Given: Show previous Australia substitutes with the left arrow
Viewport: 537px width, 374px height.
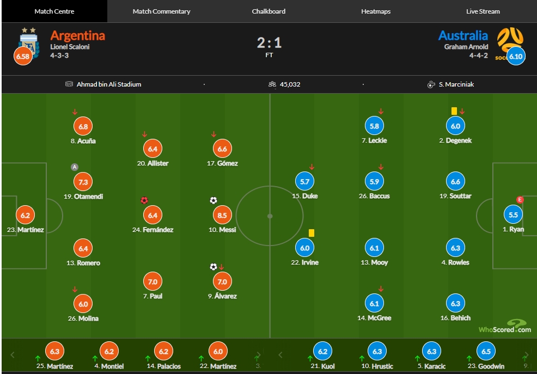Looking at the screenshot, I should pos(280,355).
